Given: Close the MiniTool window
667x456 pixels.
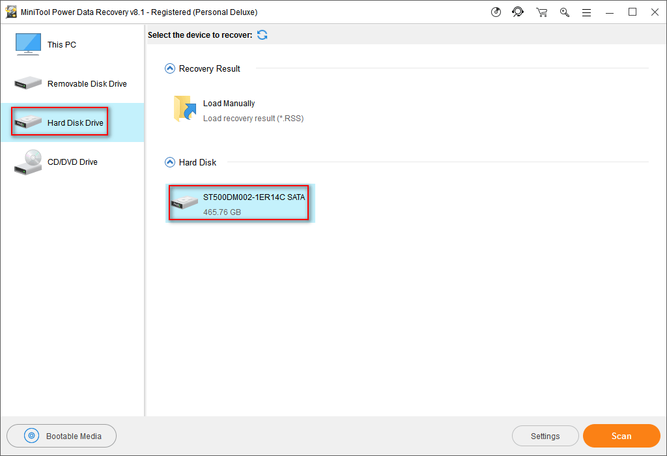Looking at the screenshot, I should click(x=655, y=12).
